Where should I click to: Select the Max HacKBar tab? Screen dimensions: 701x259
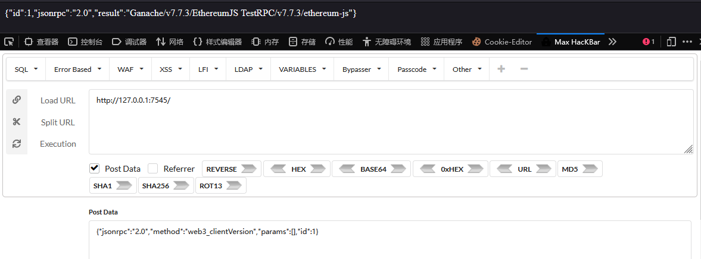tap(571, 42)
